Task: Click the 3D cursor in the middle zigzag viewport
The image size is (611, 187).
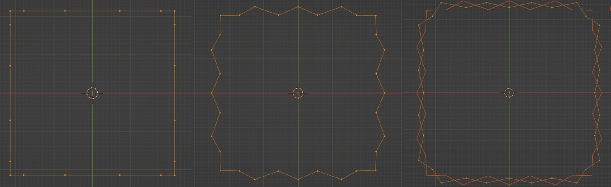Action: tap(298, 93)
